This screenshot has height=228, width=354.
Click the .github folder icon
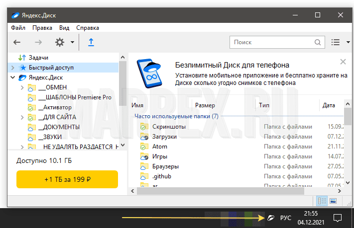point(144,176)
